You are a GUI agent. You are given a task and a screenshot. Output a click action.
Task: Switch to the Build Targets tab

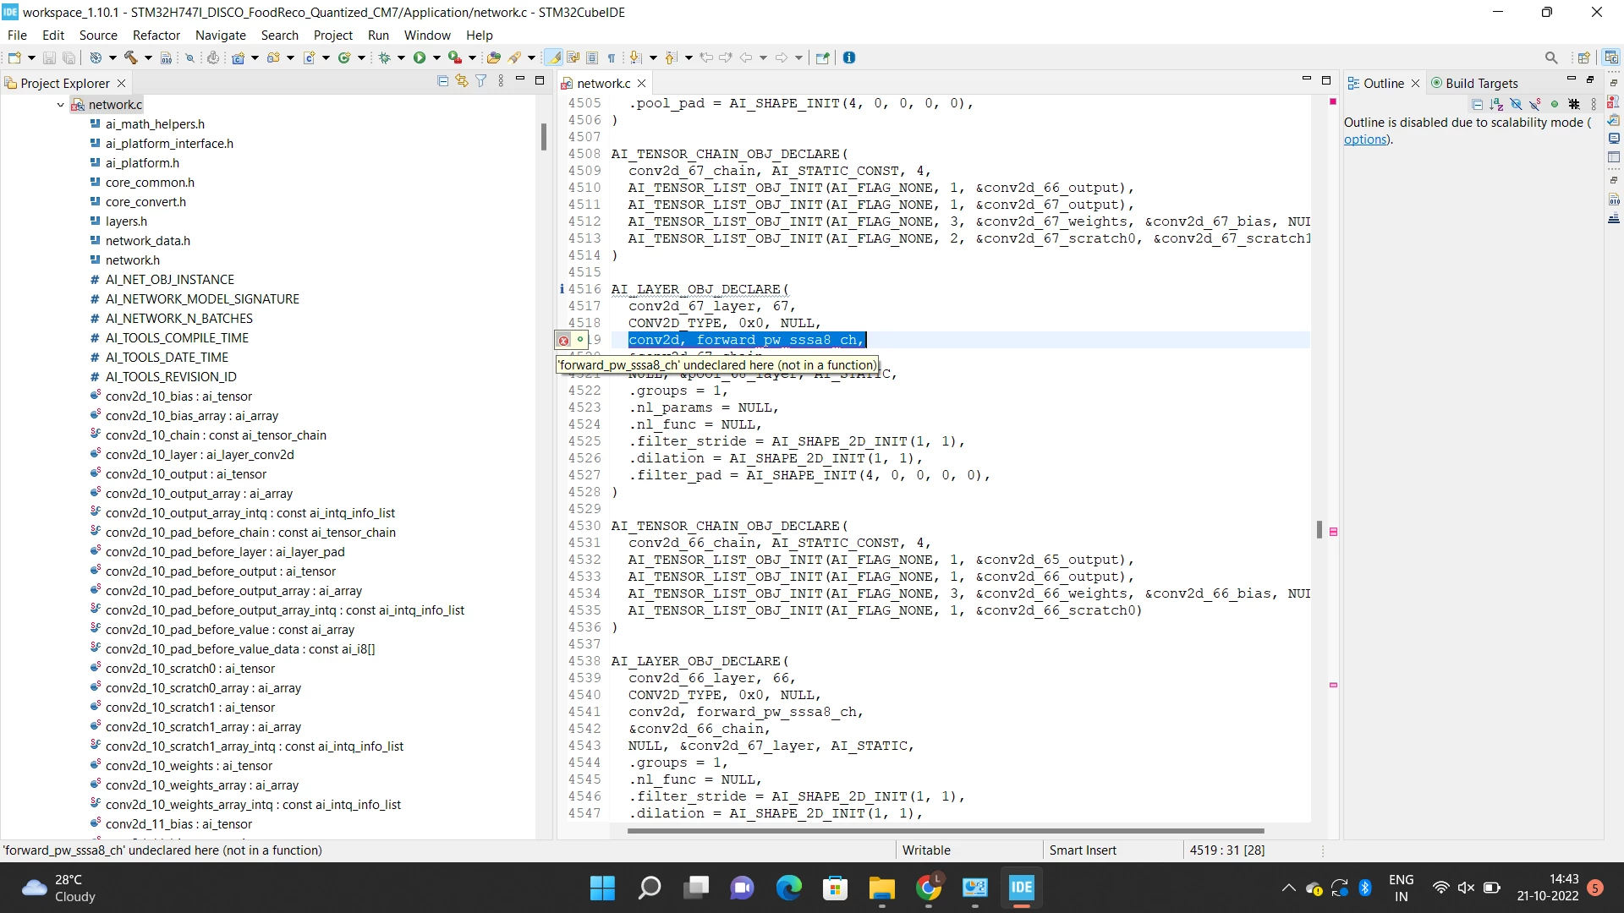[x=1474, y=83]
